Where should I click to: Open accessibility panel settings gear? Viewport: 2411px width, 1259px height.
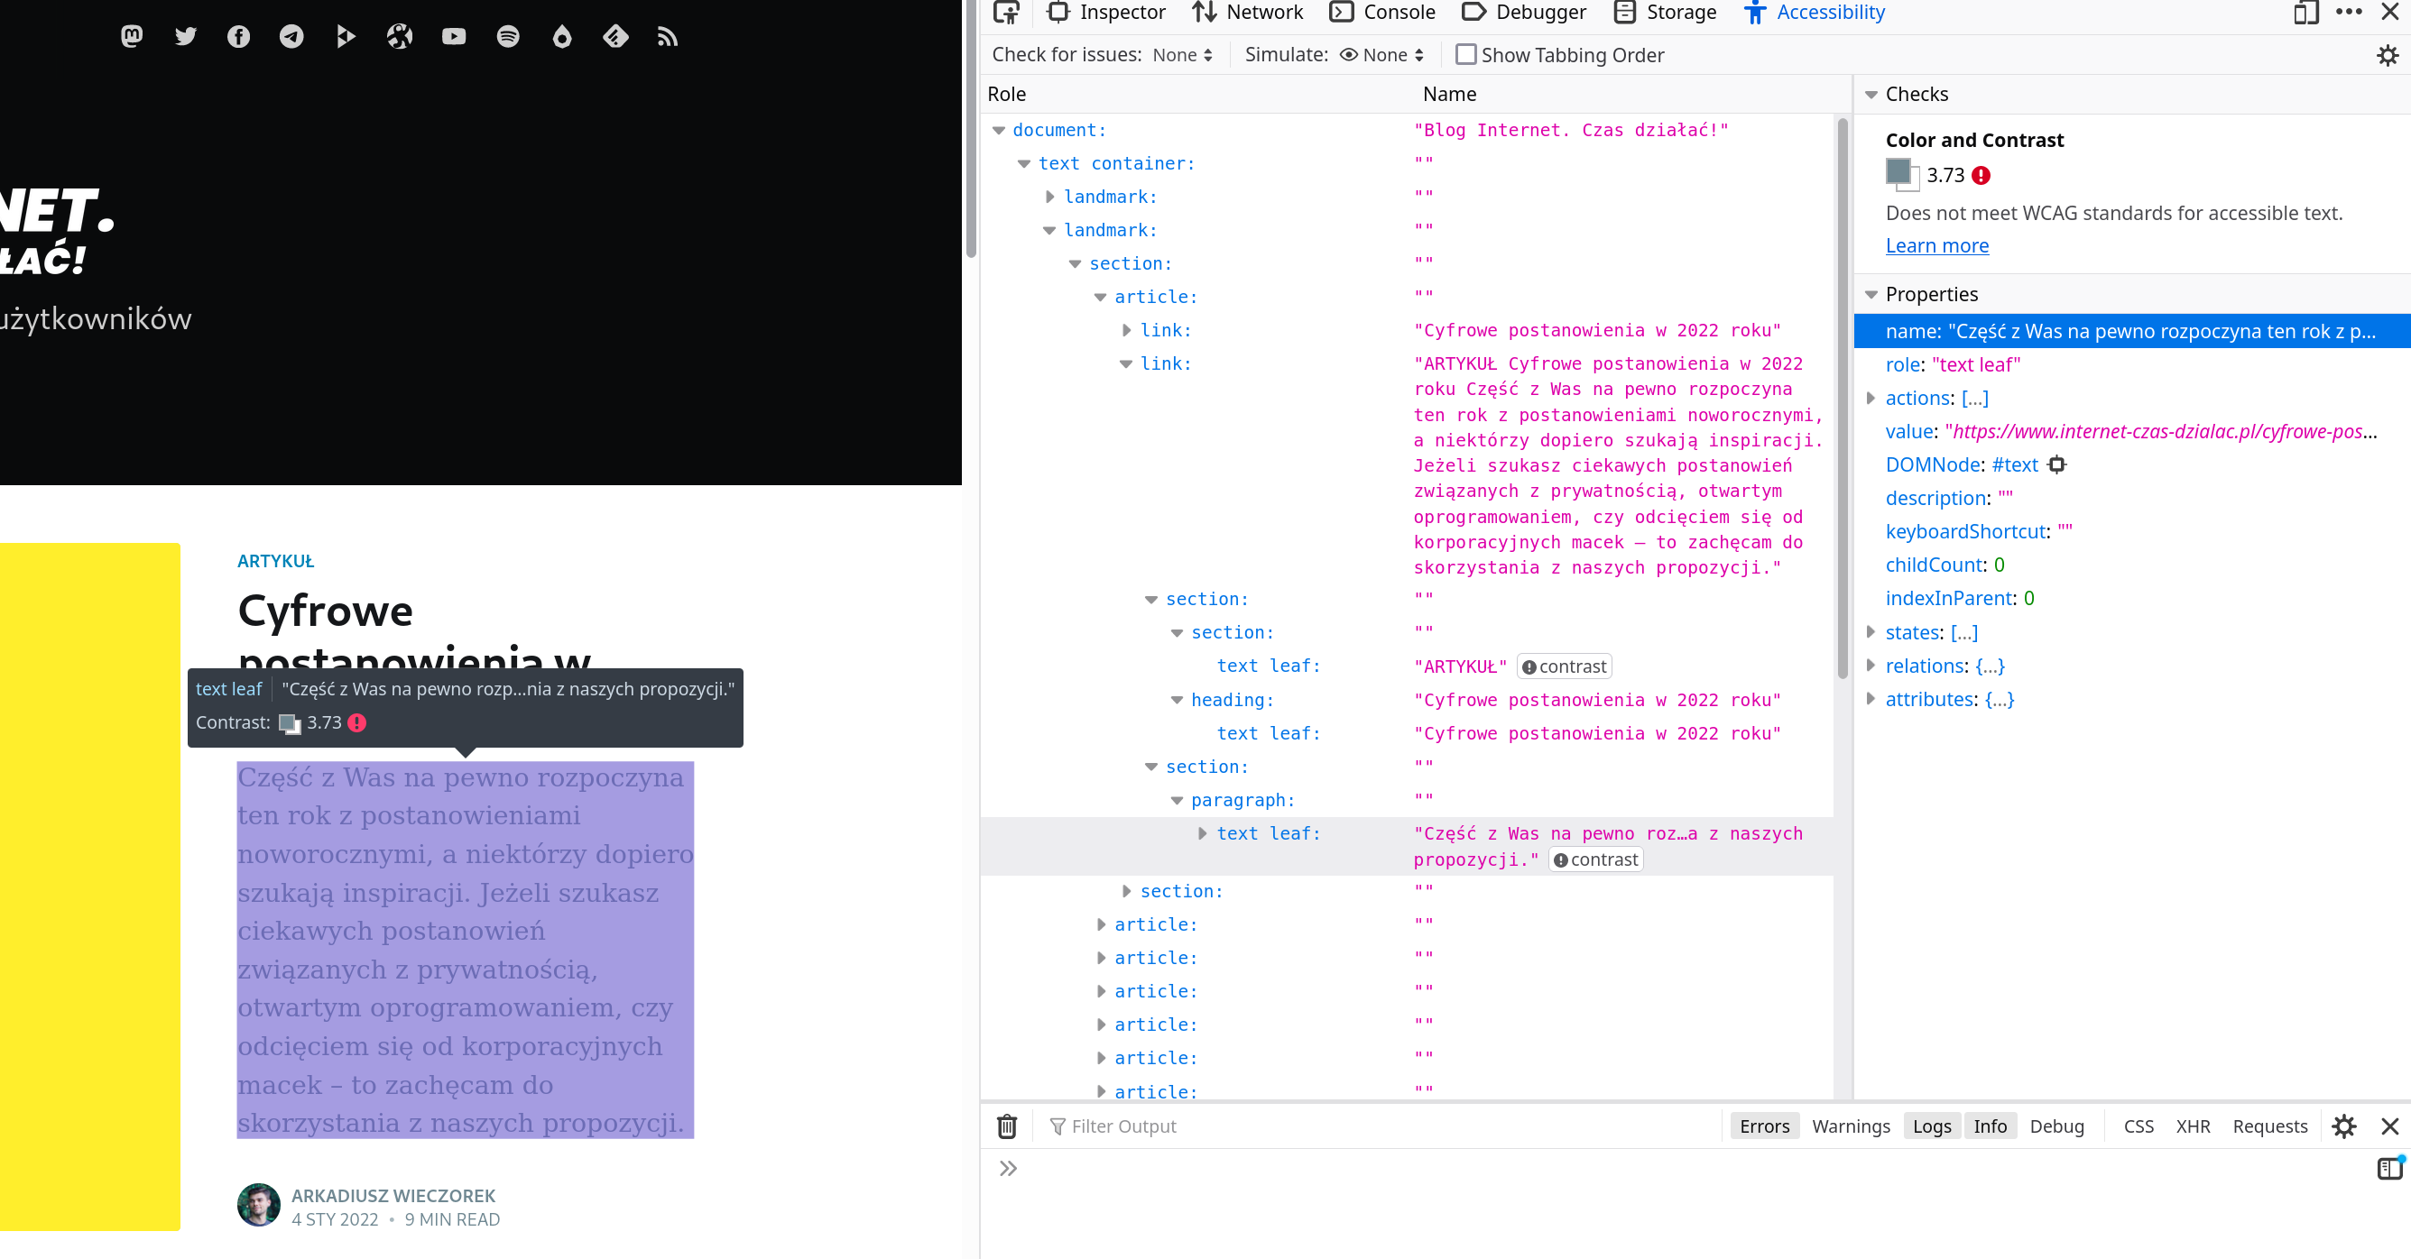(x=2387, y=55)
